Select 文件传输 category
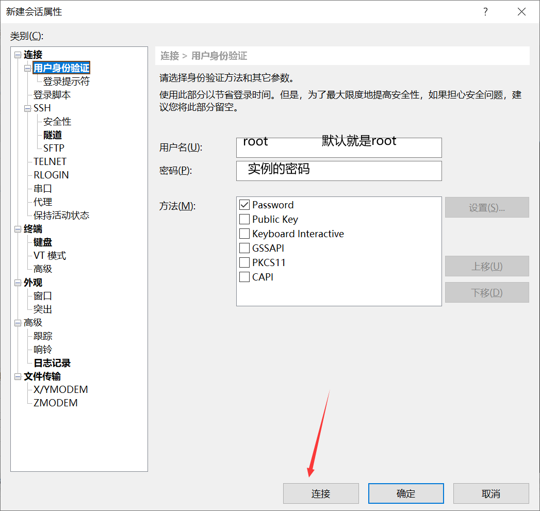The image size is (540, 511). (42, 377)
